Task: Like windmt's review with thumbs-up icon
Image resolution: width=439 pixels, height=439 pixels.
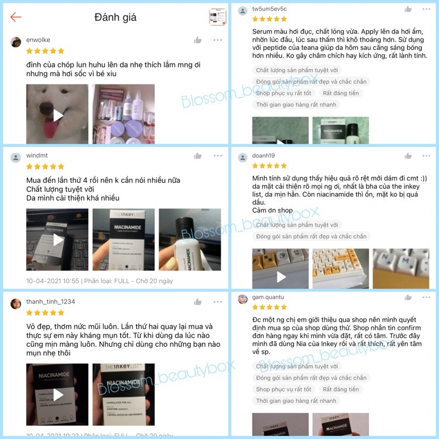Action: coord(198,156)
